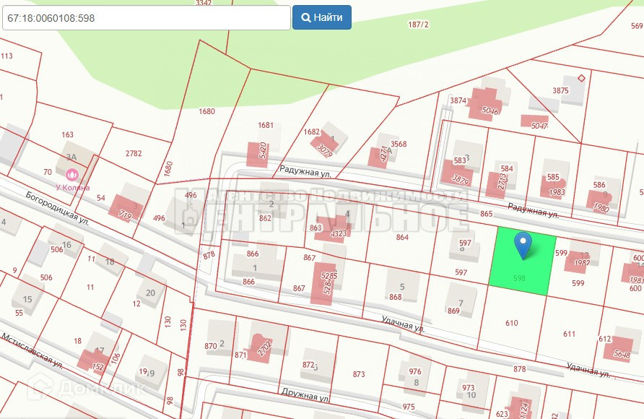Click building label 5047
This screenshot has height=419, width=644.
(x=539, y=126)
